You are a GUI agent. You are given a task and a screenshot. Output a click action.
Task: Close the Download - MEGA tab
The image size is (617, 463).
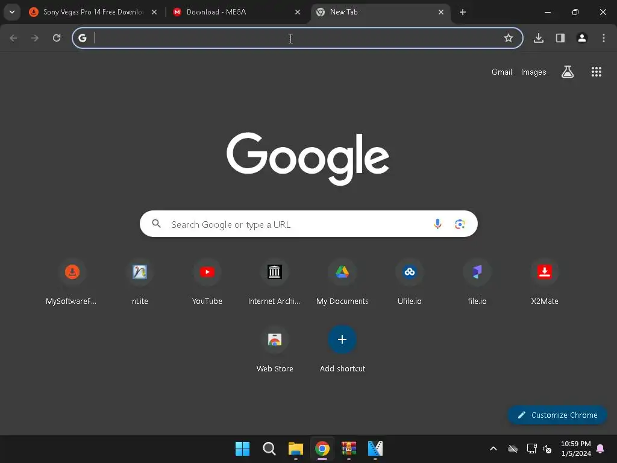point(298,12)
